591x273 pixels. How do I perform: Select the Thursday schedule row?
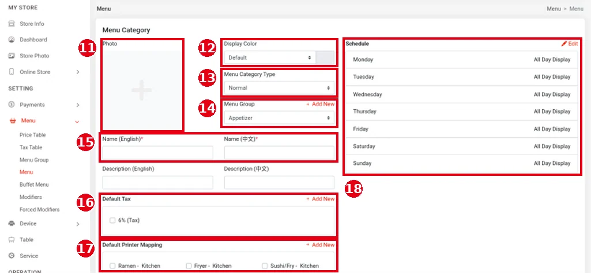[x=462, y=111]
